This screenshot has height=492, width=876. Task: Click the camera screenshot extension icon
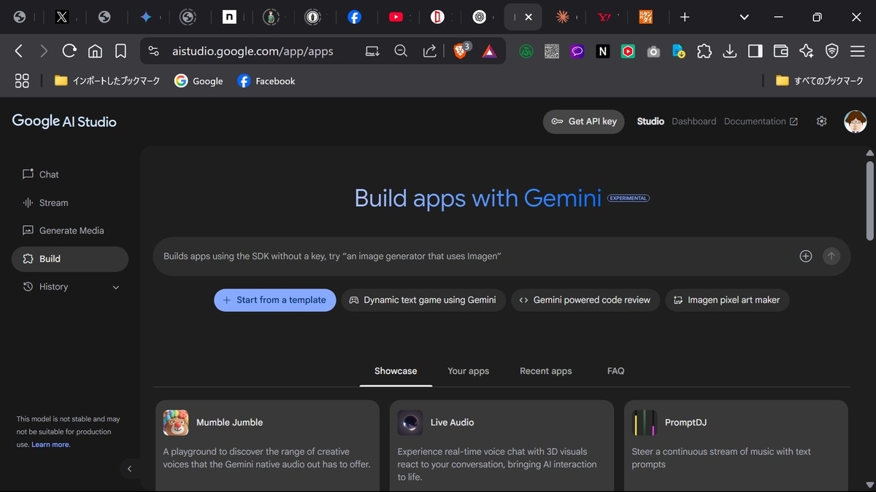(653, 51)
